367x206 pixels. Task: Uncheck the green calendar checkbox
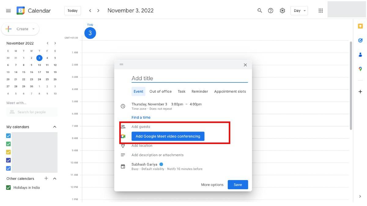tap(9, 144)
